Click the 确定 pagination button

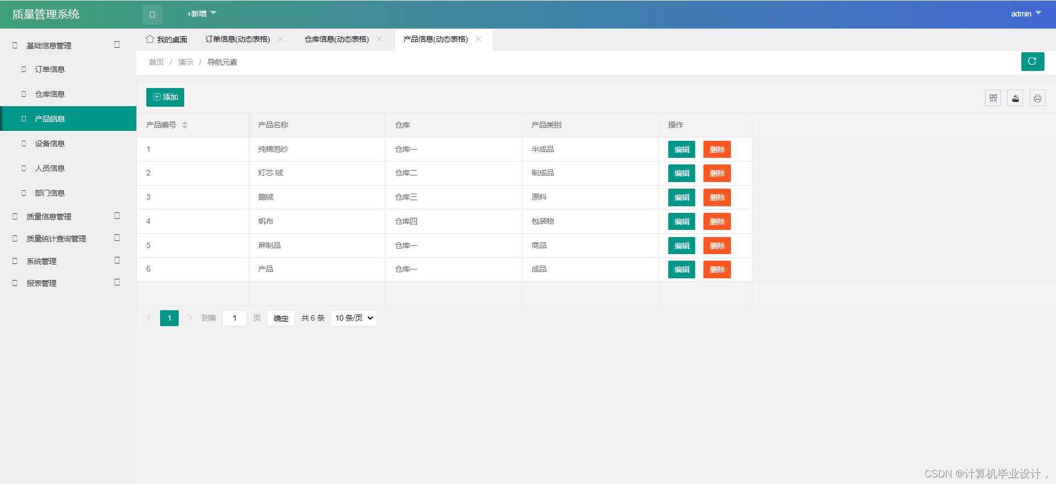281,318
